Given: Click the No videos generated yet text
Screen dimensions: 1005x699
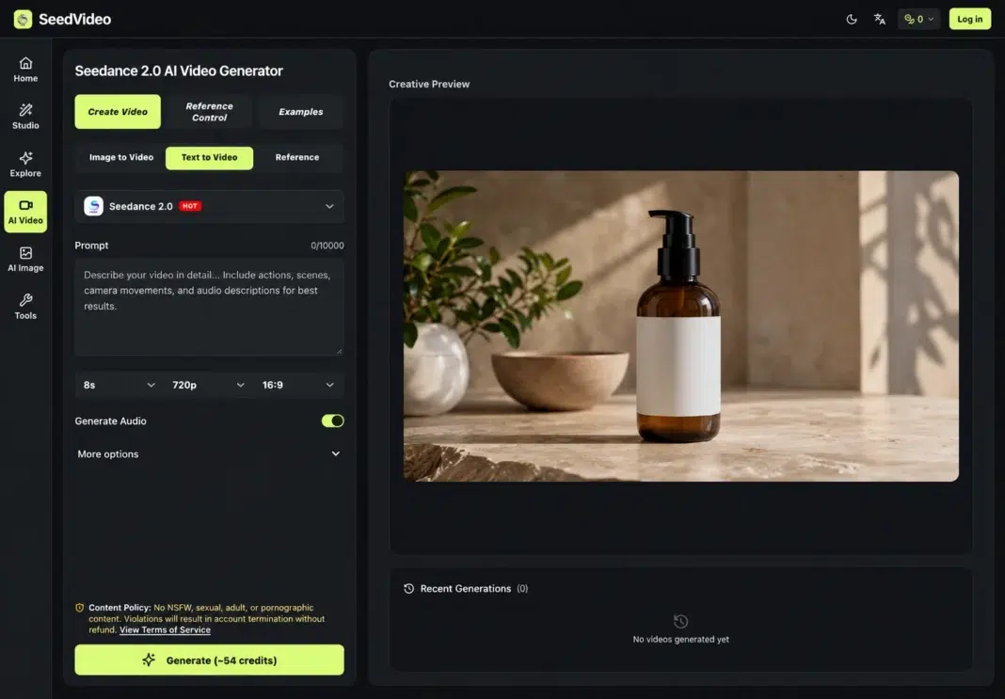Looking at the screenshot, I should coord(680,640).
